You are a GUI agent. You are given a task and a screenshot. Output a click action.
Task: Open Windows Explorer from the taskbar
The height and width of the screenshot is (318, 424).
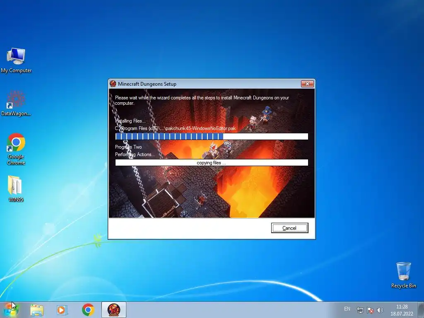point(37,310)
